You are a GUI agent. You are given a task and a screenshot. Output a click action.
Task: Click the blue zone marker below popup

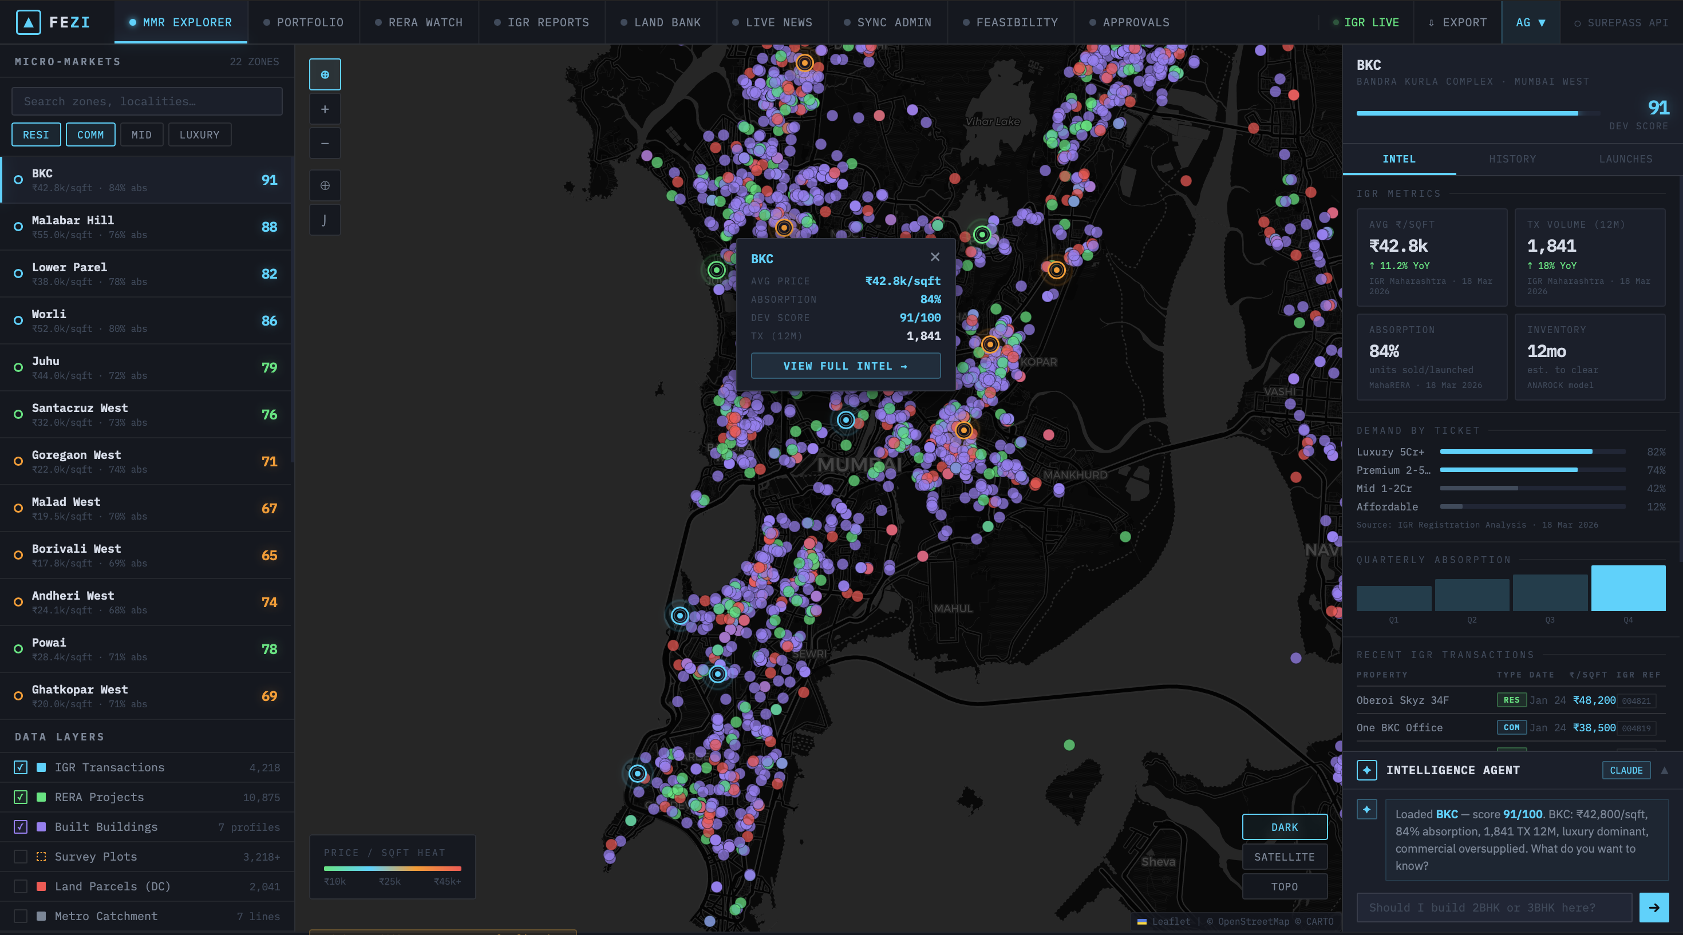[846, 420]
